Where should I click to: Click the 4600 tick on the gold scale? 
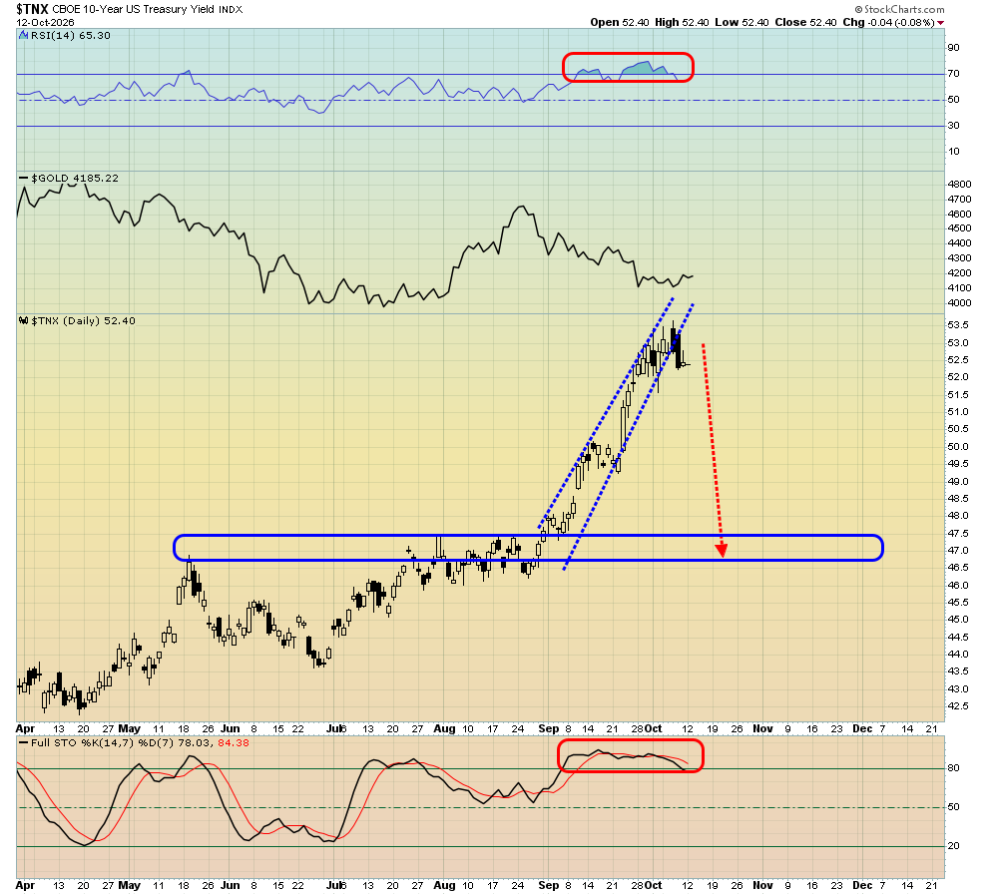pos(960,214)
